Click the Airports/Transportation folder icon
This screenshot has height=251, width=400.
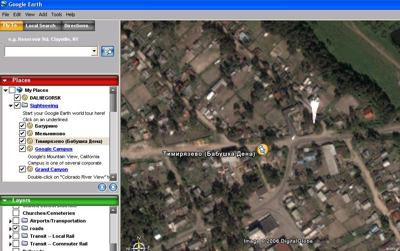pos(25,221)
